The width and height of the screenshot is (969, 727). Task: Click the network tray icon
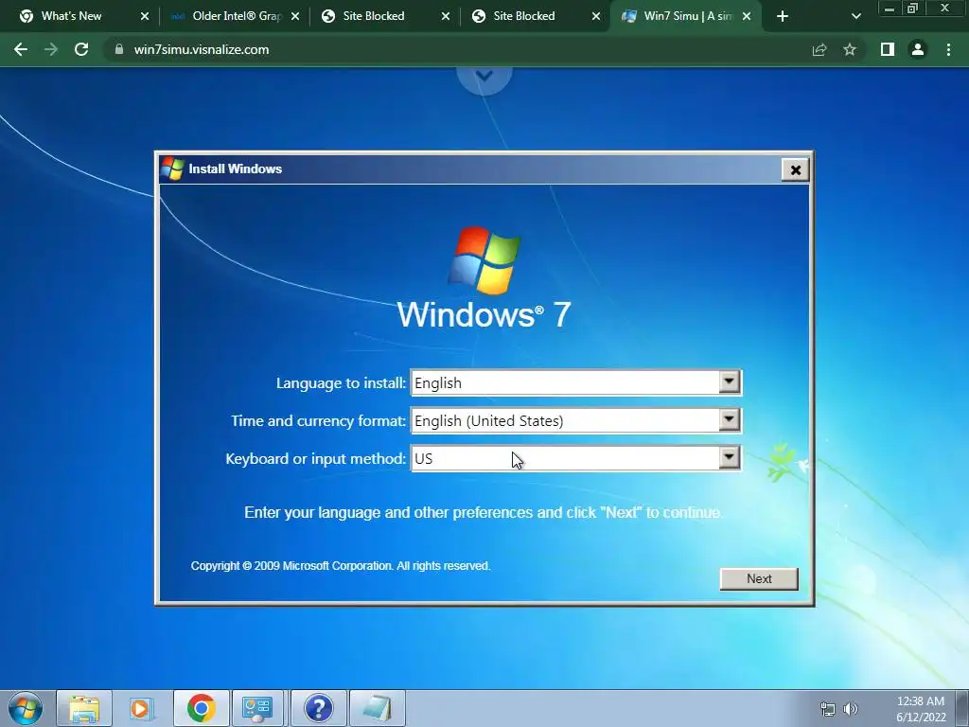[827, 709]
